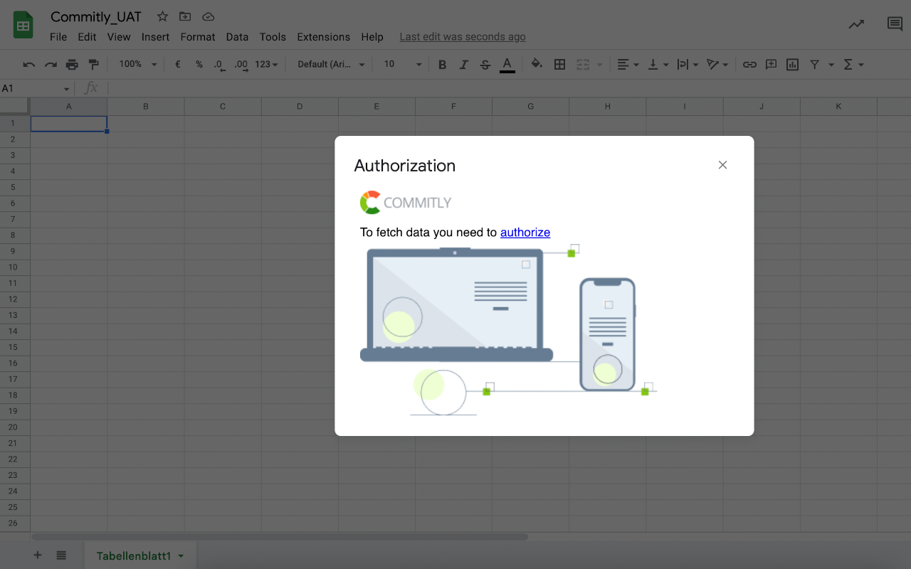The image size is (911, 569).
Task: Click the horizontal scrollbar thumb
Action: 280,537
